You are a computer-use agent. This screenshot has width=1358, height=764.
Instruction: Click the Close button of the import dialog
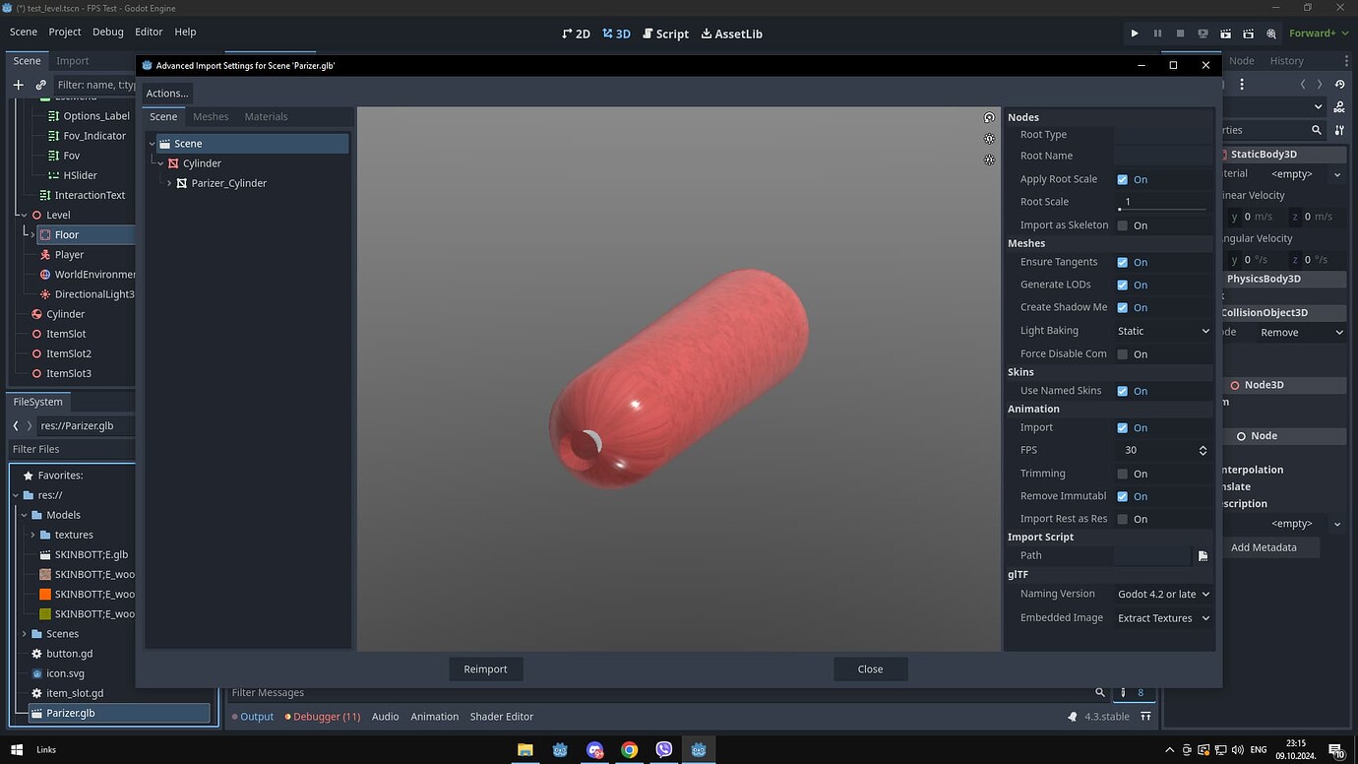click(869, 668)
